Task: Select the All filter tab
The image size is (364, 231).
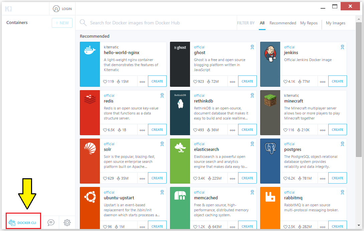Action: point(262,23)
